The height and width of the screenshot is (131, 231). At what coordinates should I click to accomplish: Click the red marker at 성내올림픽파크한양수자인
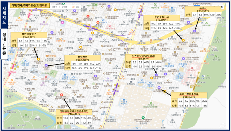tap(62, 95)
